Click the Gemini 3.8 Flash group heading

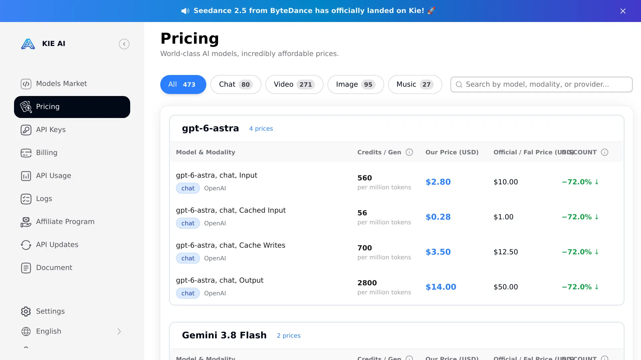(224, 335)
